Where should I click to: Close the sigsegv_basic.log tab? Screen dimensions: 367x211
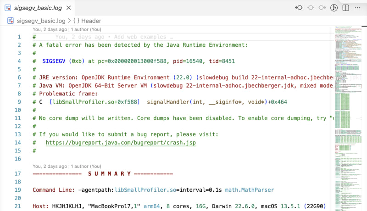click(68, 8)
